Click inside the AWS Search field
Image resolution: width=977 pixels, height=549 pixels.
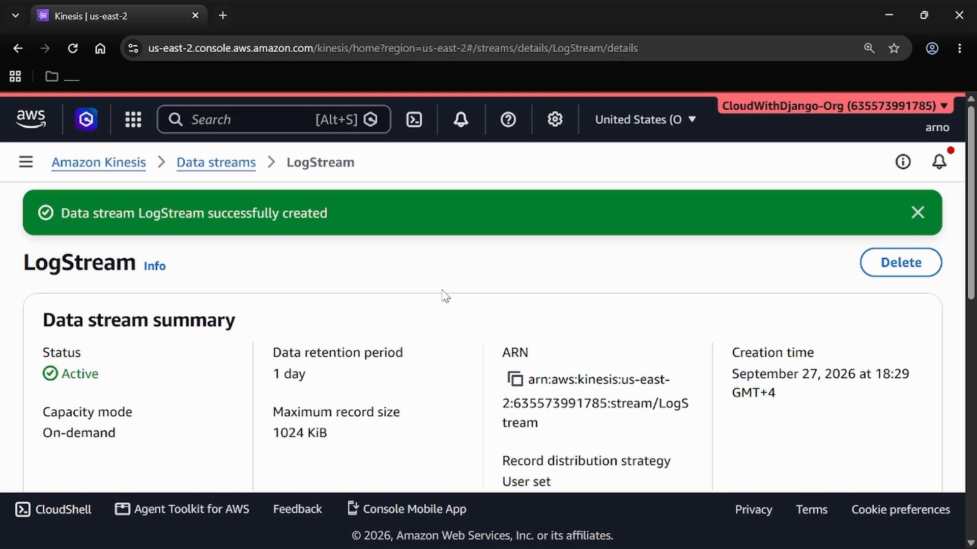pyautogui.click(x=274, y=119)
